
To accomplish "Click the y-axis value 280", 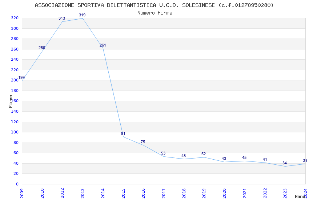I will 15,39.
